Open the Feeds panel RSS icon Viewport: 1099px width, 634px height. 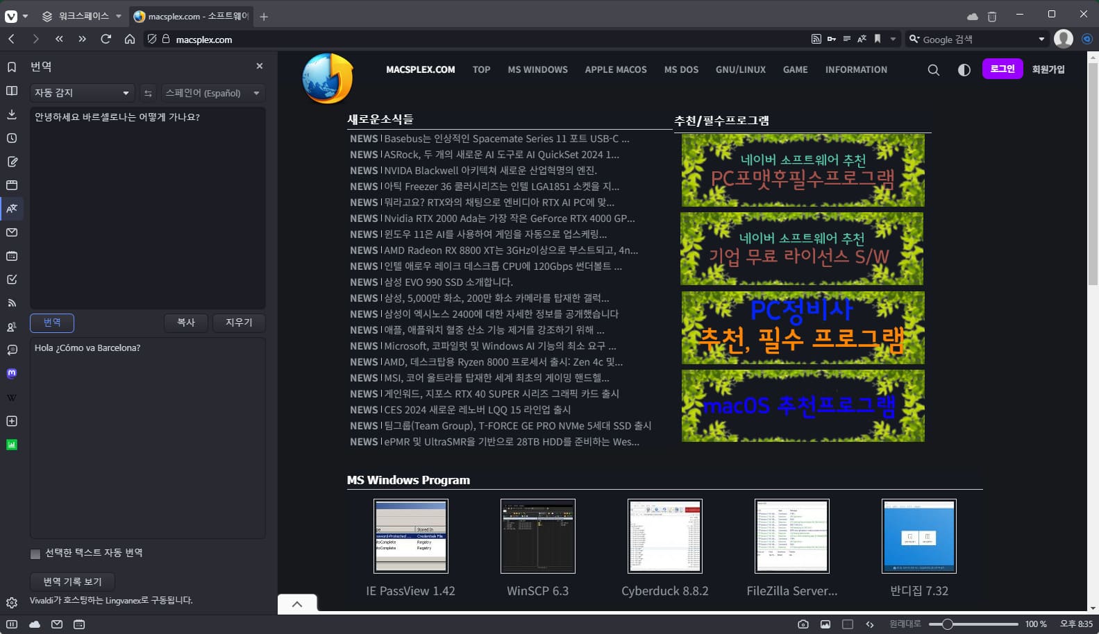[12, 303]
